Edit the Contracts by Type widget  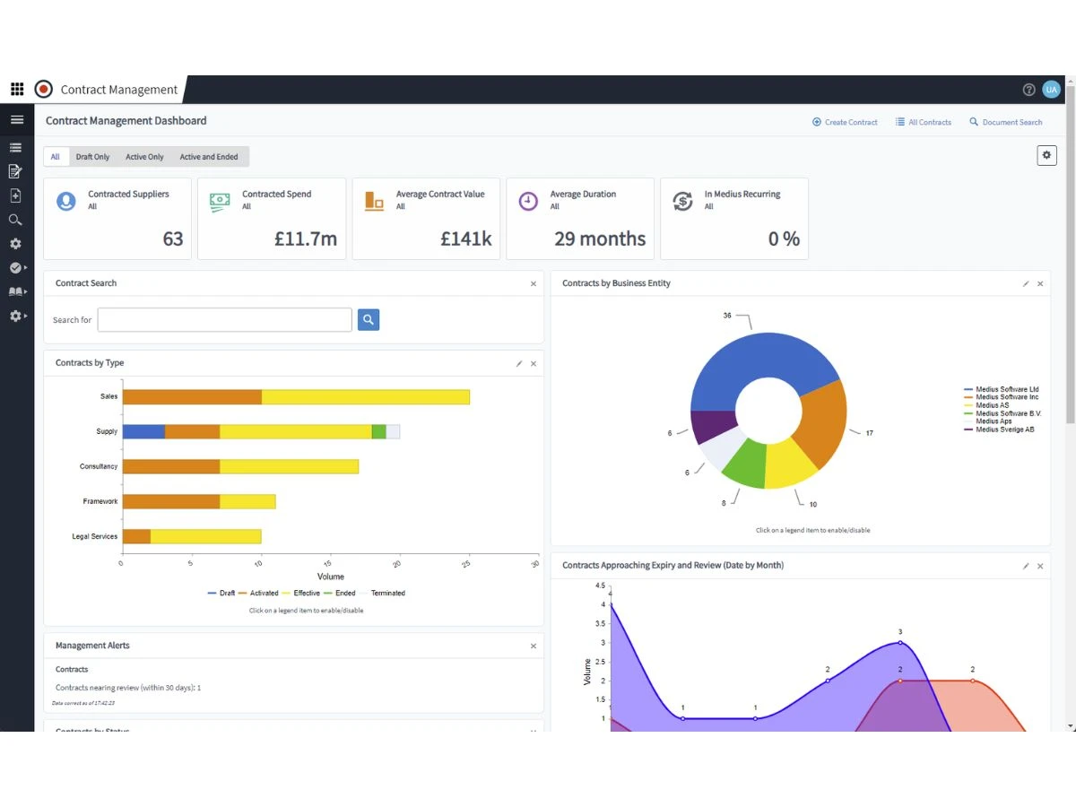[519, 363]
